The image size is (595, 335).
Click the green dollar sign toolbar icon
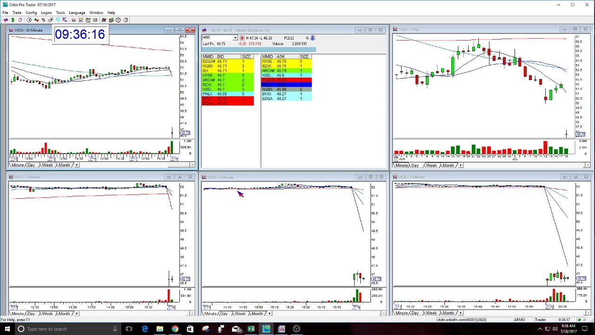tap(13, 20)
